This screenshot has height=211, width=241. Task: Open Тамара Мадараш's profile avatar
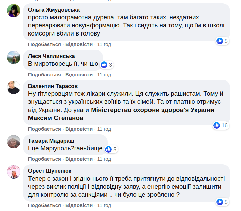[x=14, y=142]
